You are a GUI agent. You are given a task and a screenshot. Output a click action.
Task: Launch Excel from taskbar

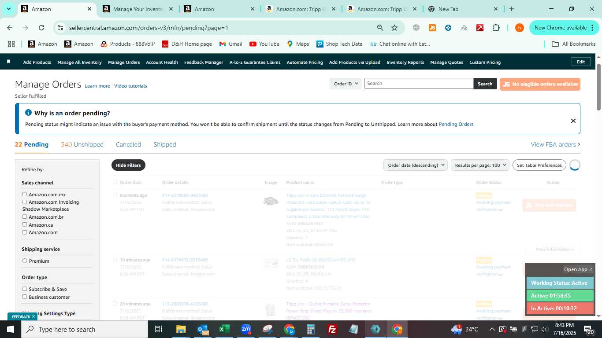[224, 329]
